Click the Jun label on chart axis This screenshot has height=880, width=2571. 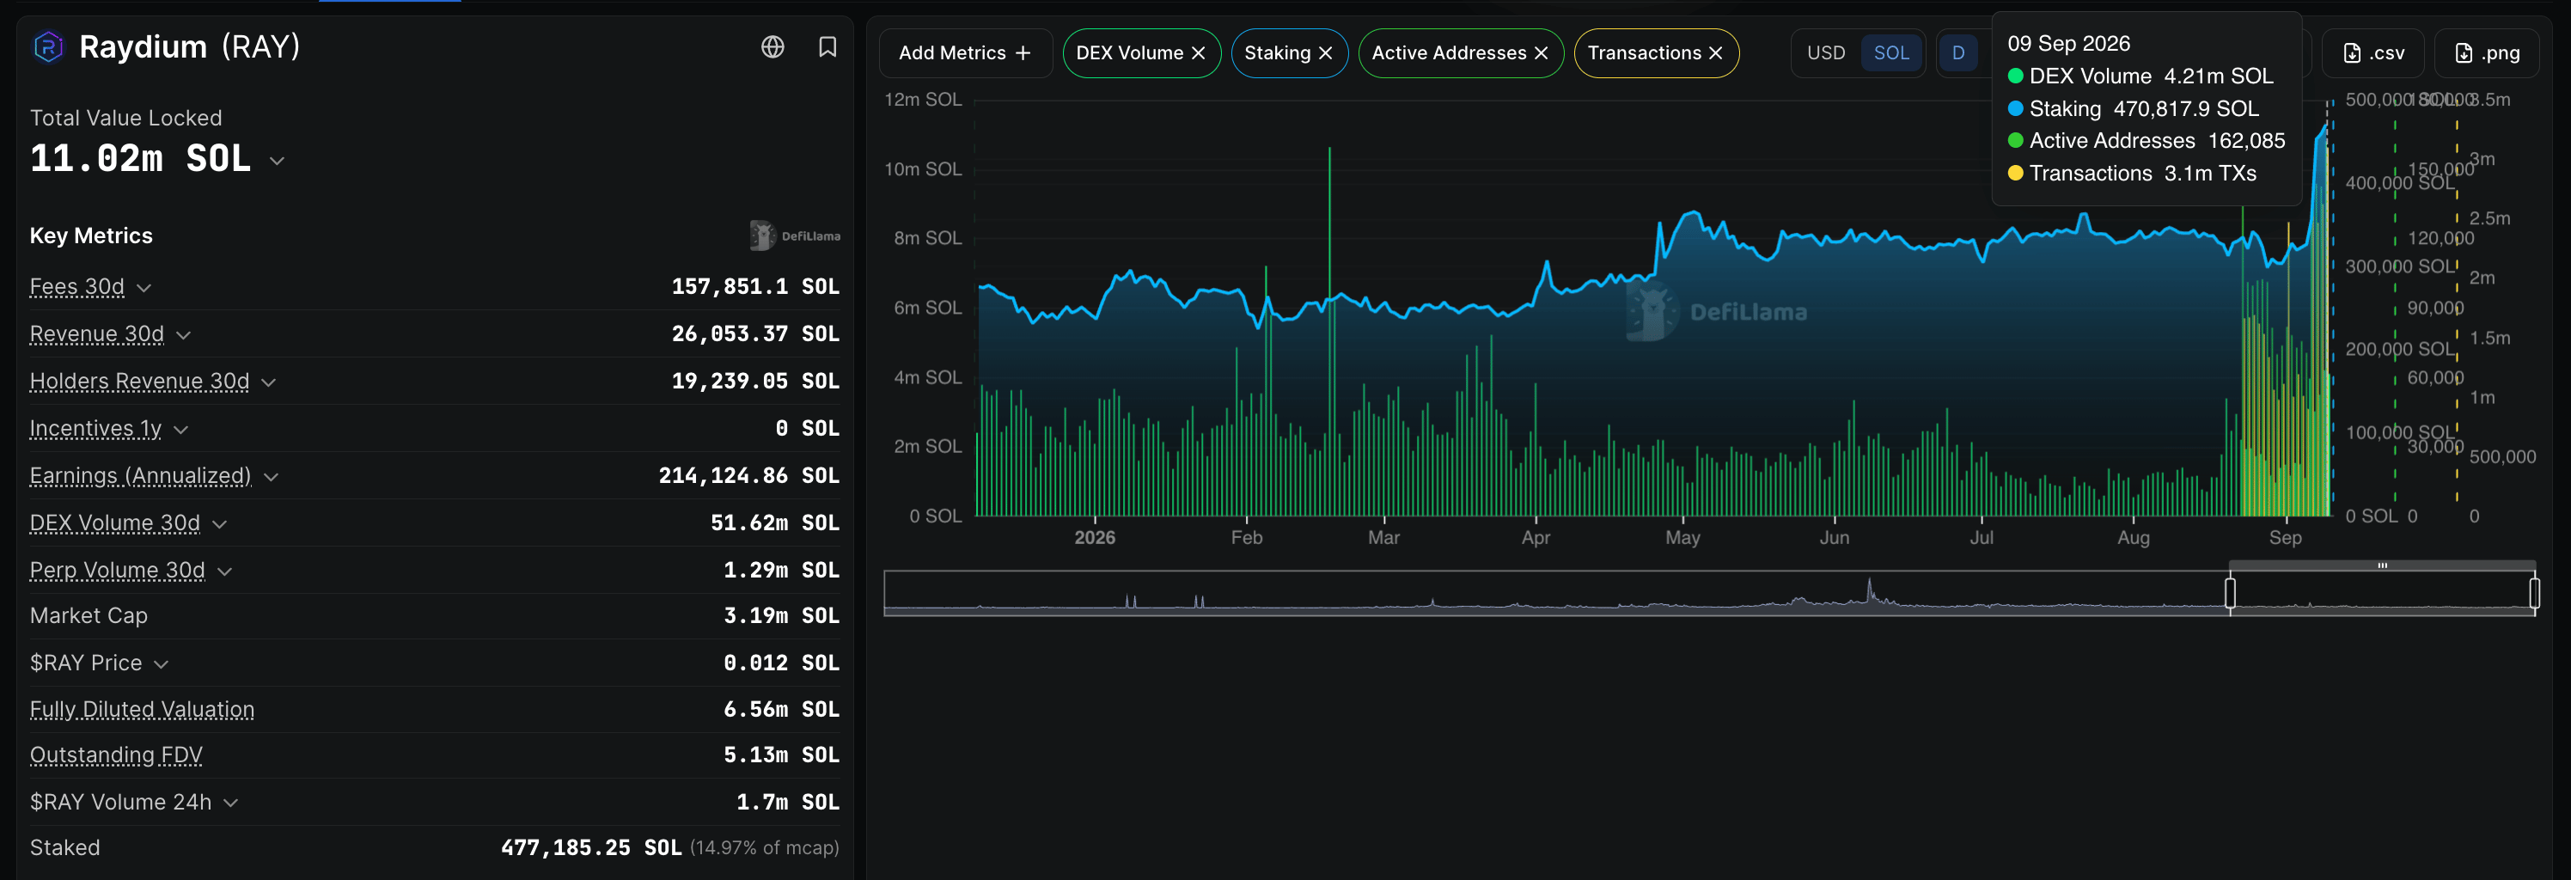pyautogui.click(x=1835, y=538)
